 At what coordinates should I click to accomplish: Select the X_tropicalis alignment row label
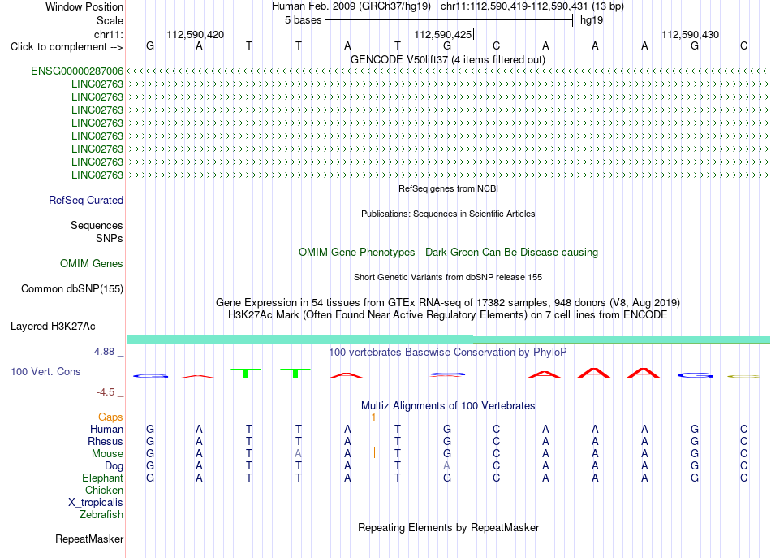coord(96,503)
